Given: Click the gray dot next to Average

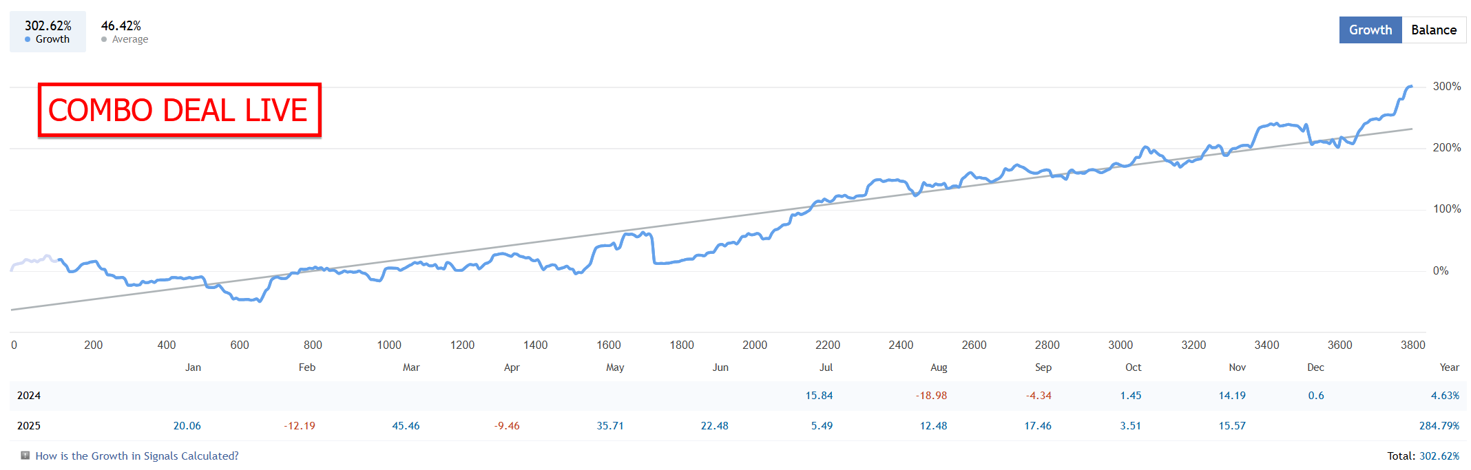Looking at the screenshot, I should [x=104, y=39].
